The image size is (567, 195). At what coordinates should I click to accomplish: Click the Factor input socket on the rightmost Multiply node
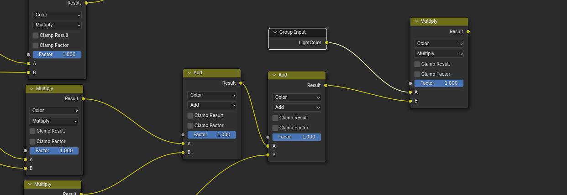pyautogui.click(x=410, y=83)
